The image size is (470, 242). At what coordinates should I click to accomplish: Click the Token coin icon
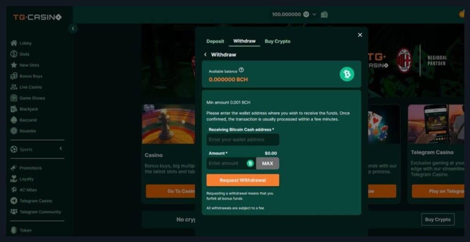click(x=14, y=230)
